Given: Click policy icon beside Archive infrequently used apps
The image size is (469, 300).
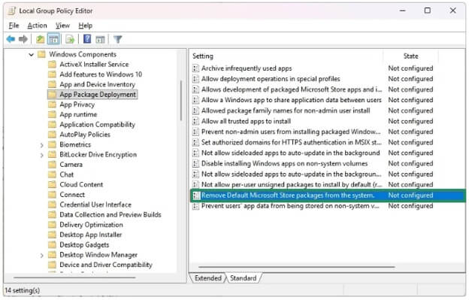Looking at the screenshot, I should tap(195, 68).
